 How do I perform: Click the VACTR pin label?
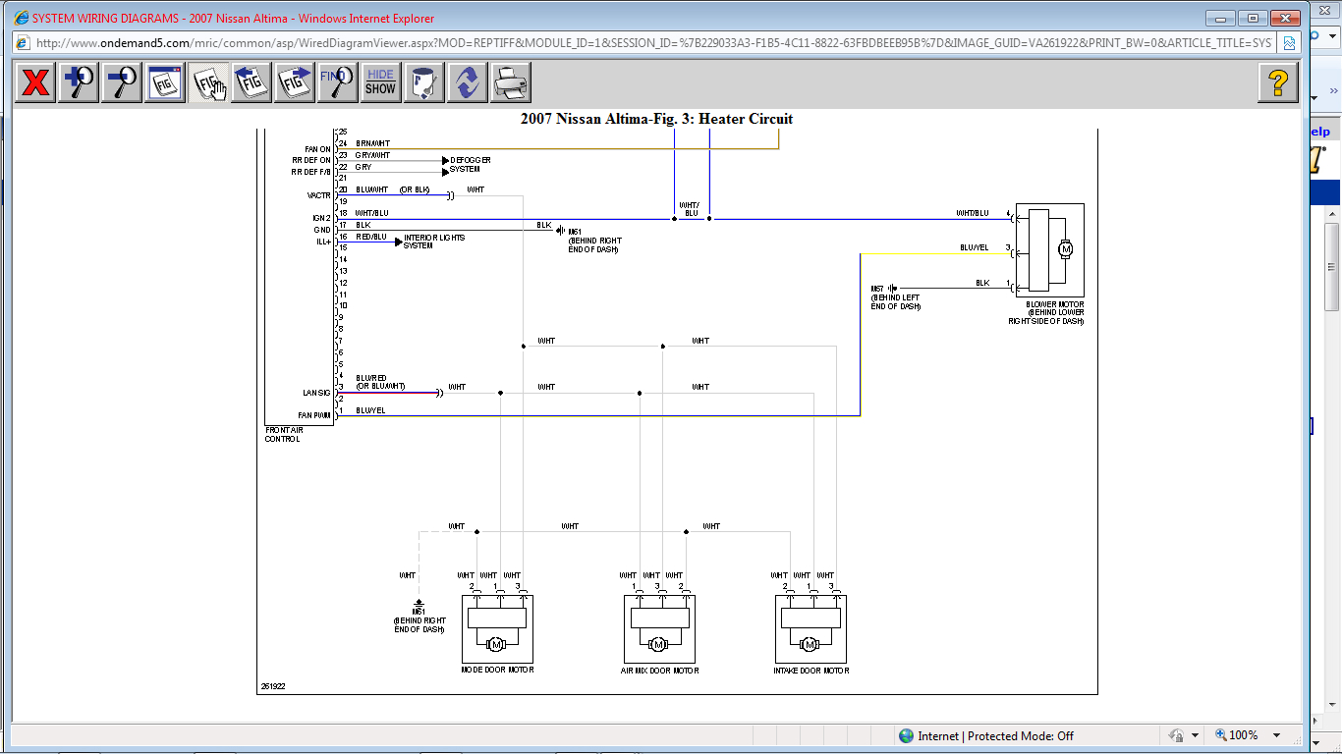coord(318,195)
